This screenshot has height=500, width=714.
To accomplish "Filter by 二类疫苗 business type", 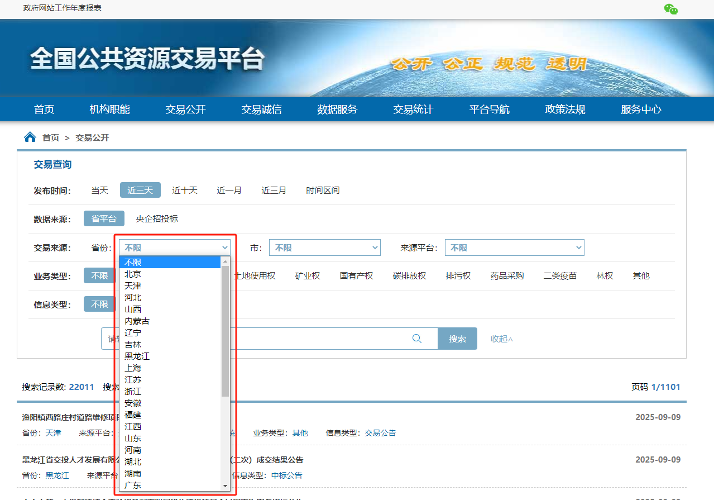I will 560,275.
